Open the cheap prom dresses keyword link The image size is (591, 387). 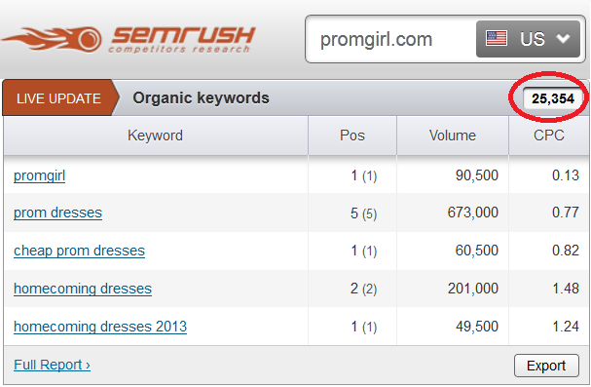(79, 251)
